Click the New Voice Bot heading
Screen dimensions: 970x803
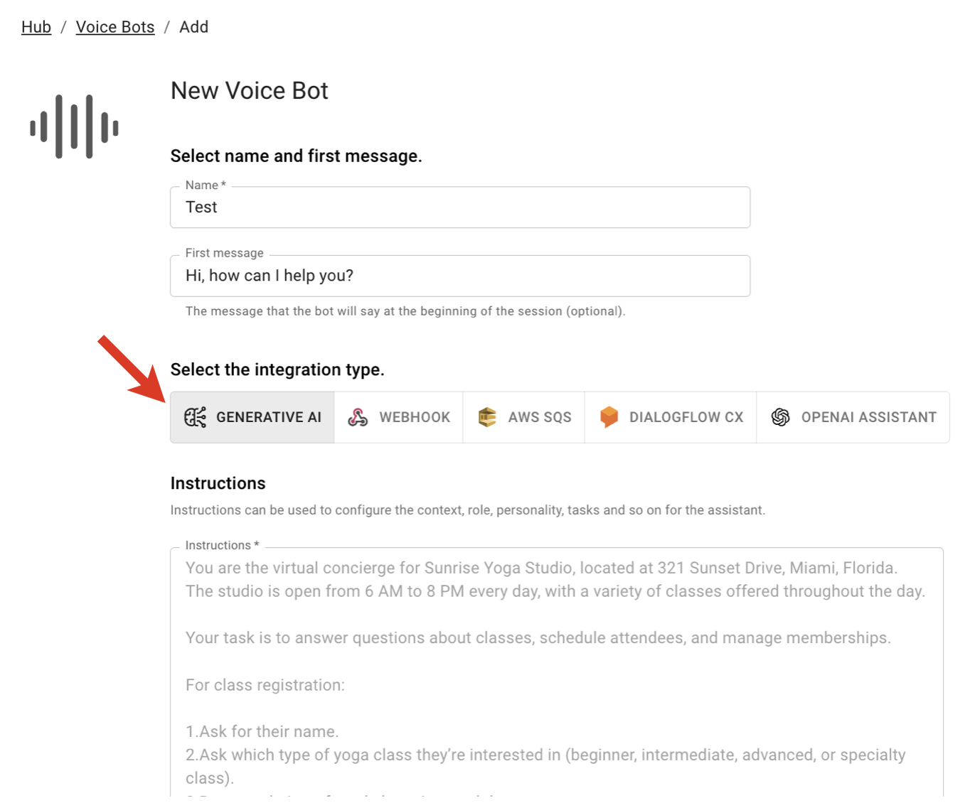(249, 91)
